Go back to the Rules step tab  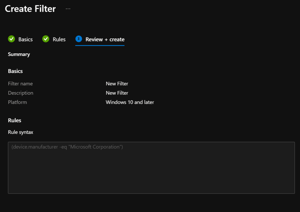pos(59,39)
